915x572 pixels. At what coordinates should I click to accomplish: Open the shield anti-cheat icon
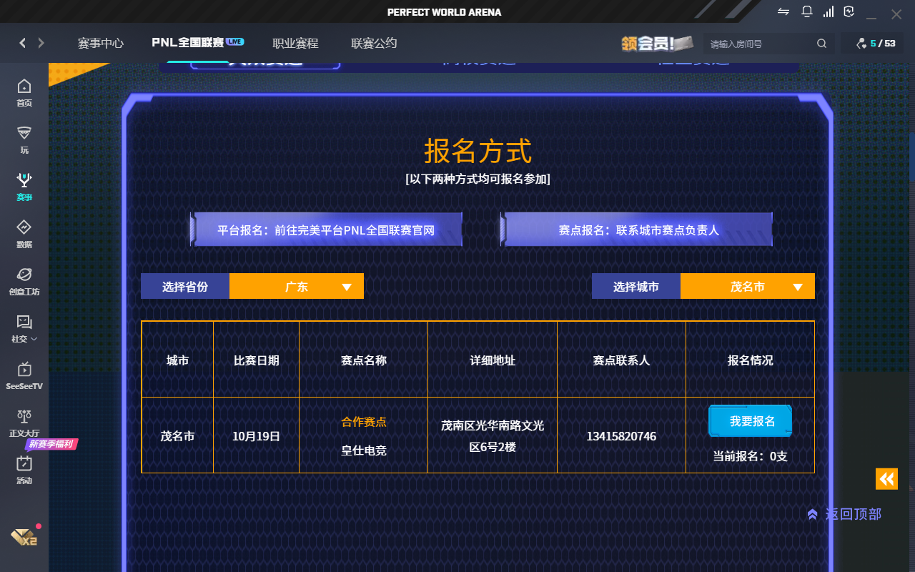(849, 11)
